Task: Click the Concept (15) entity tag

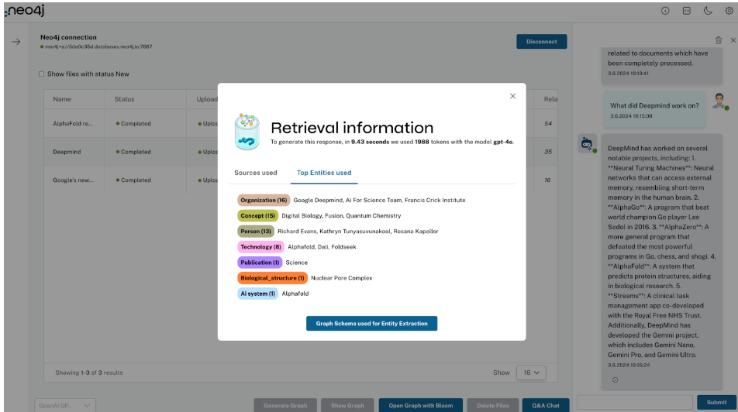Action: (x=257, y=215)
